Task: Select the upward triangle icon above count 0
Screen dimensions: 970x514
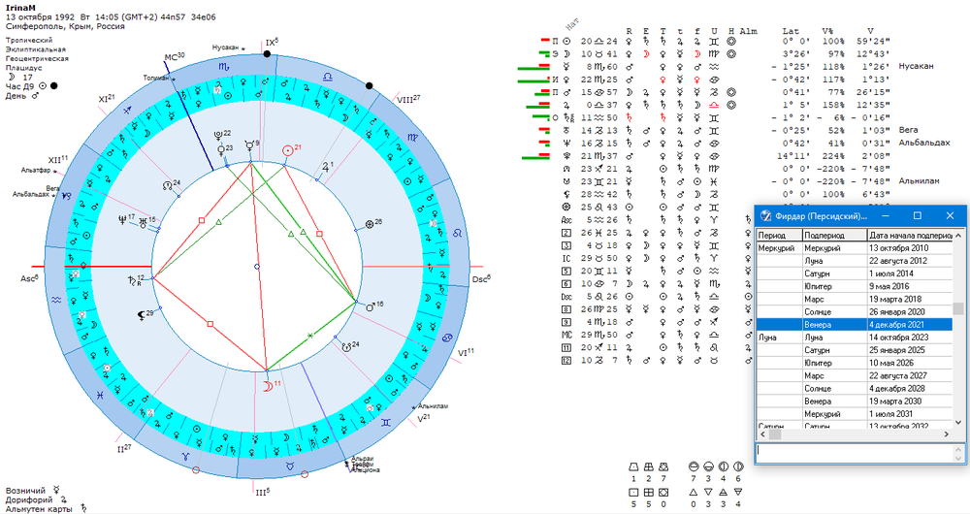Action: (694, 493)
